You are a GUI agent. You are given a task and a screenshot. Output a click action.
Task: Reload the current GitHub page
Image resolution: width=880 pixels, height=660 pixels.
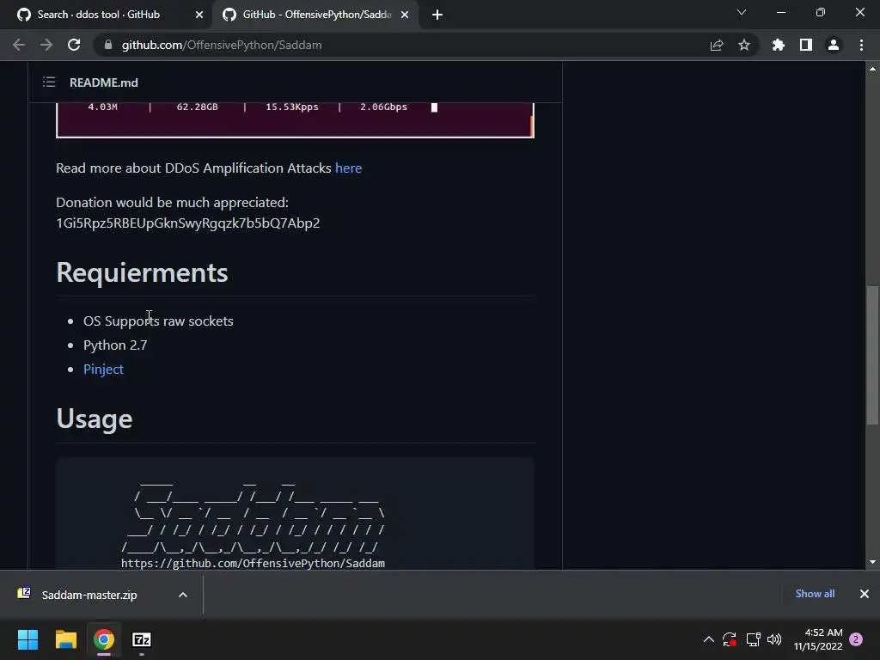(x=74, y=45)
